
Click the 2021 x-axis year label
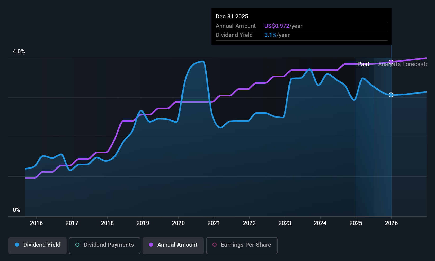tap(214, 223)
